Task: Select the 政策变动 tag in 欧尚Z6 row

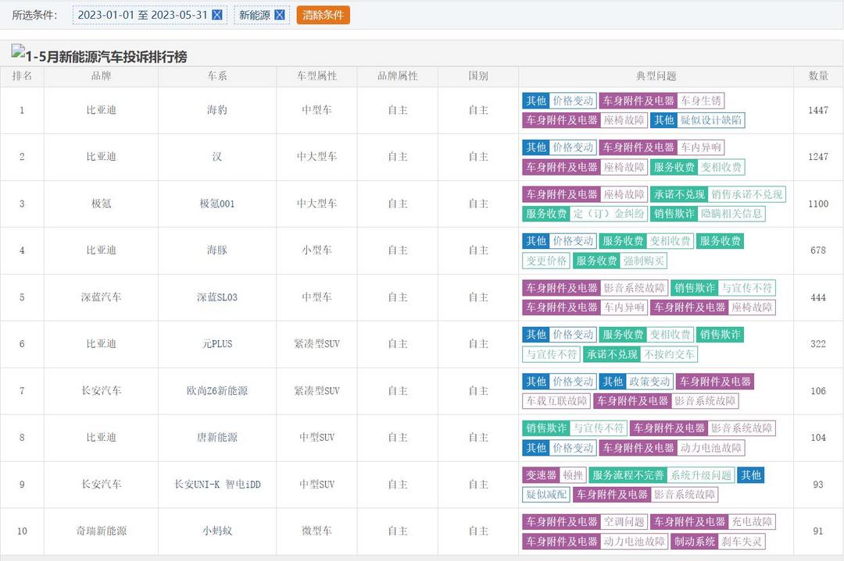Action: pyautogui.click(x=649, y=382)
